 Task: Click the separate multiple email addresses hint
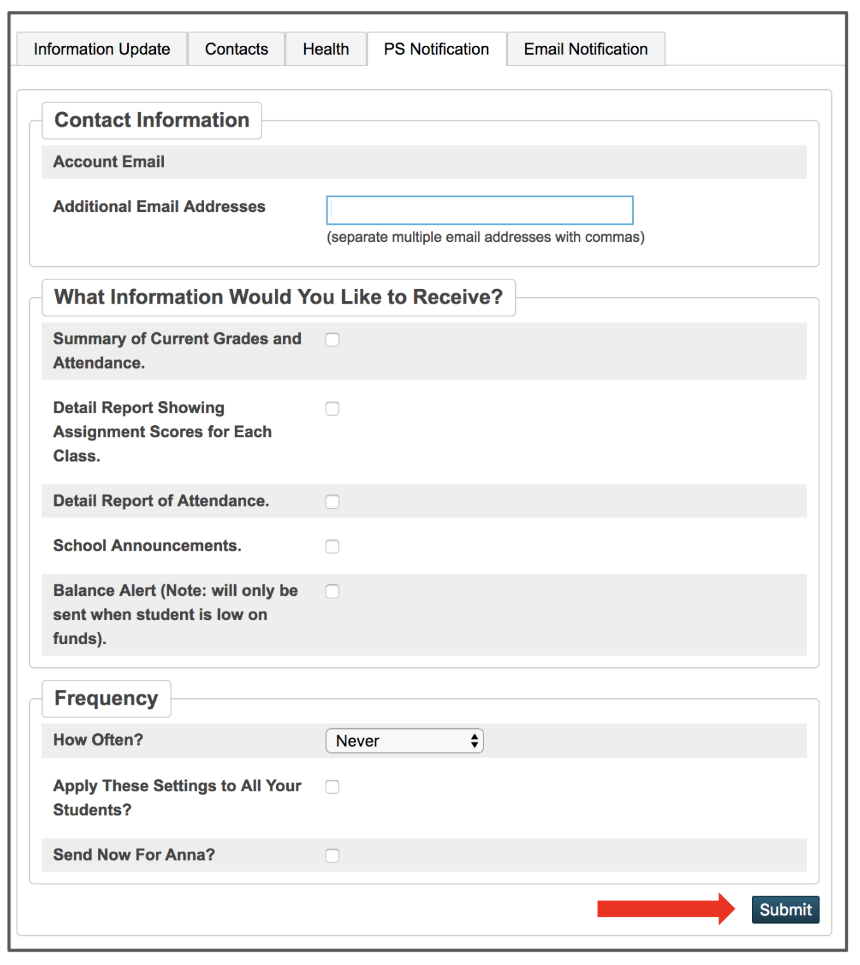(x=485, y=237)
